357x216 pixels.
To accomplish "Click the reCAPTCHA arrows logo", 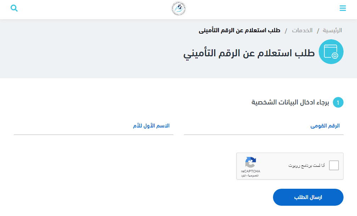I will tap(250, 162).
